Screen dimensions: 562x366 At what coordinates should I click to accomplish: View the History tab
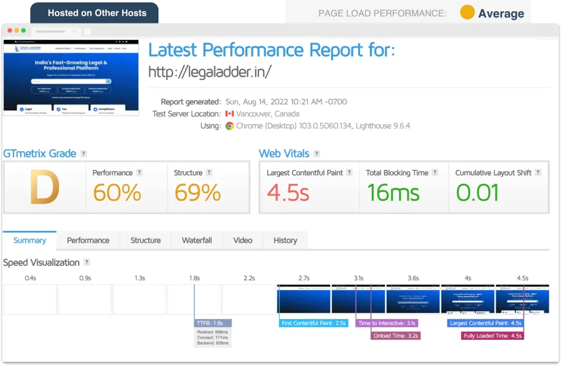(x=285, y=240)
